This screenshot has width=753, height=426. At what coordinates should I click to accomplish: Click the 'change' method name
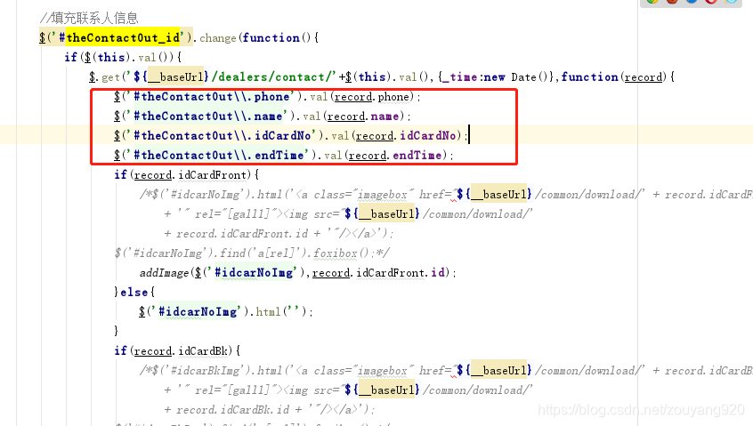coord(218,38)
